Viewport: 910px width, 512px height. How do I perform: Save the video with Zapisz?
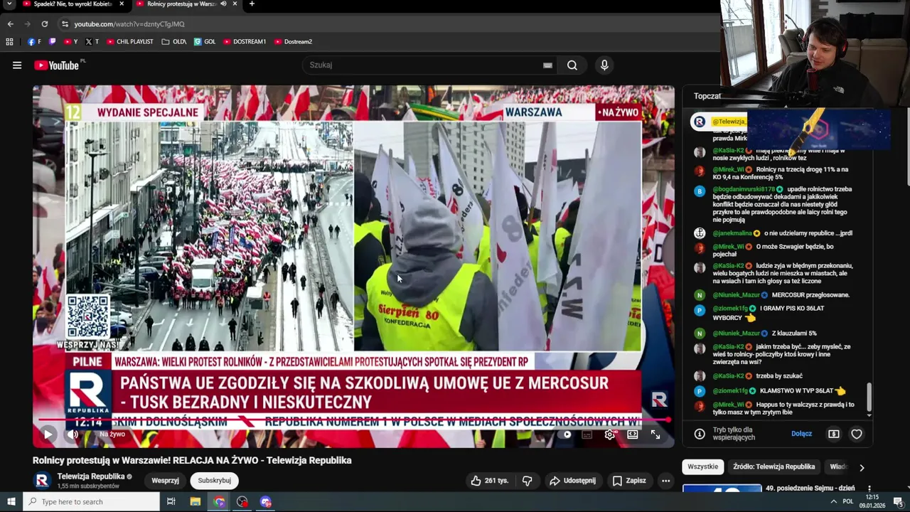click(x=630, y=481)
